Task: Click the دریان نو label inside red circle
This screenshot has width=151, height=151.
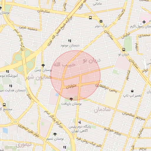Action: coord(92,60)
